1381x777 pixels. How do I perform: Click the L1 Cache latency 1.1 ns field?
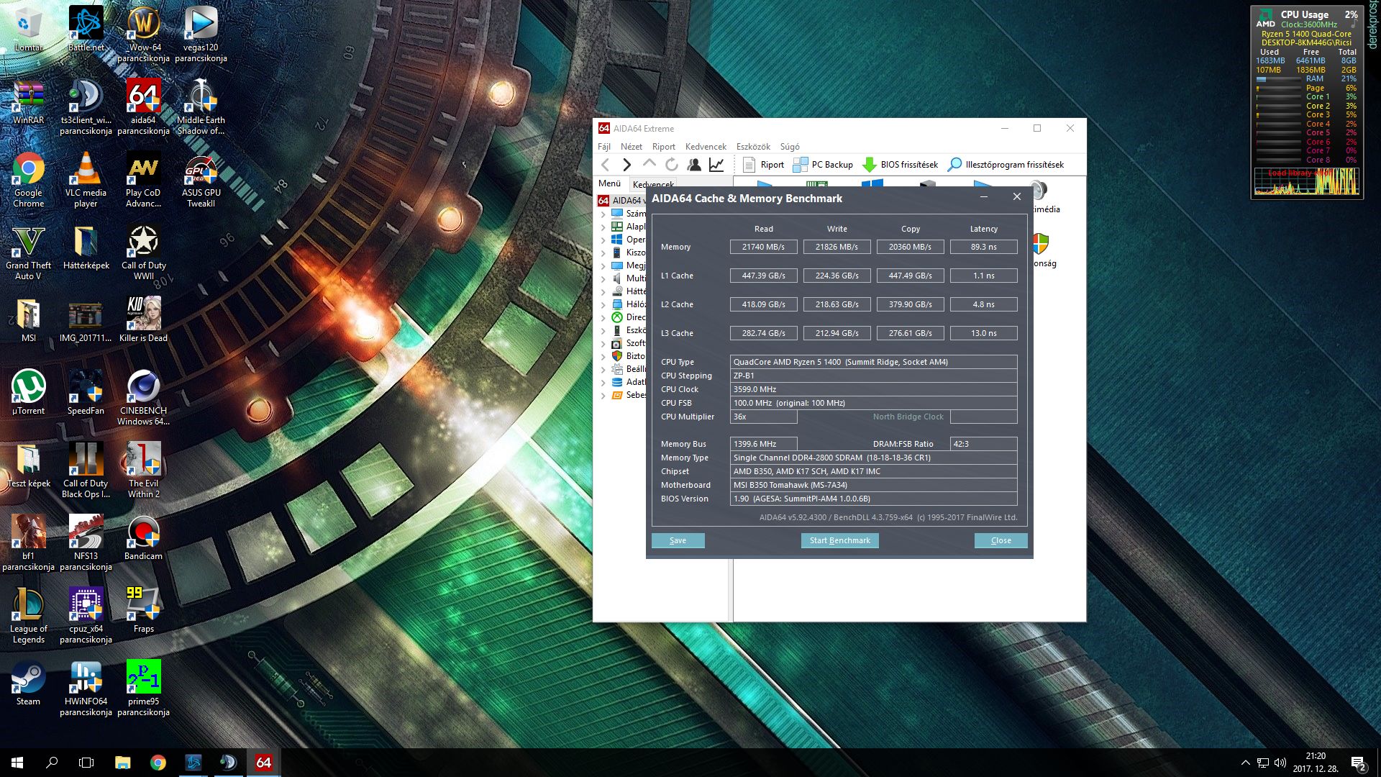pyautogui.click(x=983, y=276)
